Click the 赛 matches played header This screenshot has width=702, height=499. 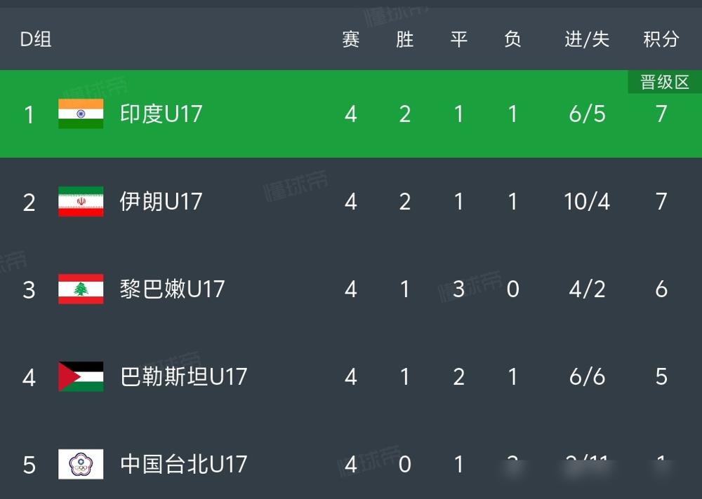click(x=350, y=39)
